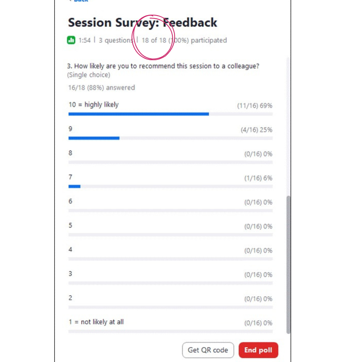This screenshot has width=362, height=362.
Task: Click the (11/16) 69% result value
Action: [255, 106]
